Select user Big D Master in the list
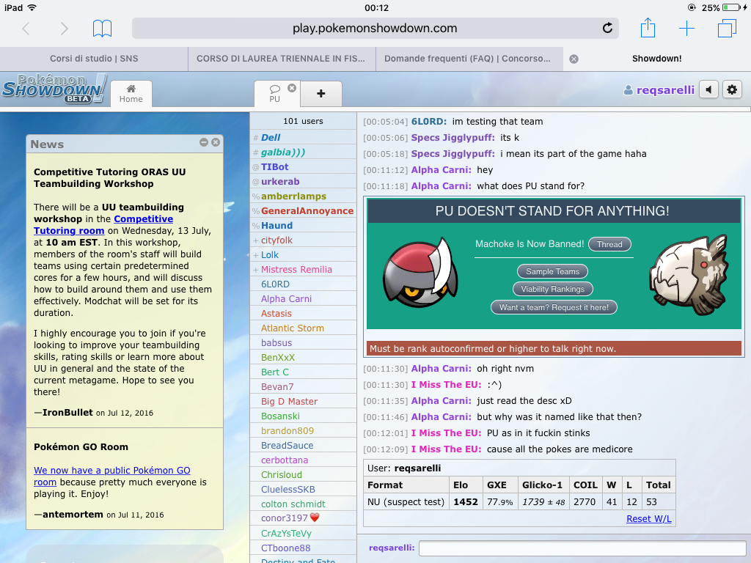 pyautogui.click(x=303, y=402)
